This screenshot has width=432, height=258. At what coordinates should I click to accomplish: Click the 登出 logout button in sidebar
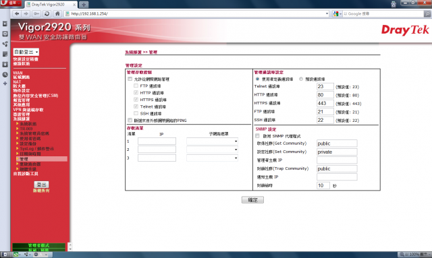(41, 185)
